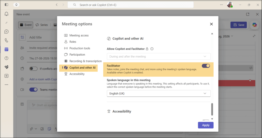Switch to Series tab
This screenshot has height=138, width=262.
(x=42, y=25)
